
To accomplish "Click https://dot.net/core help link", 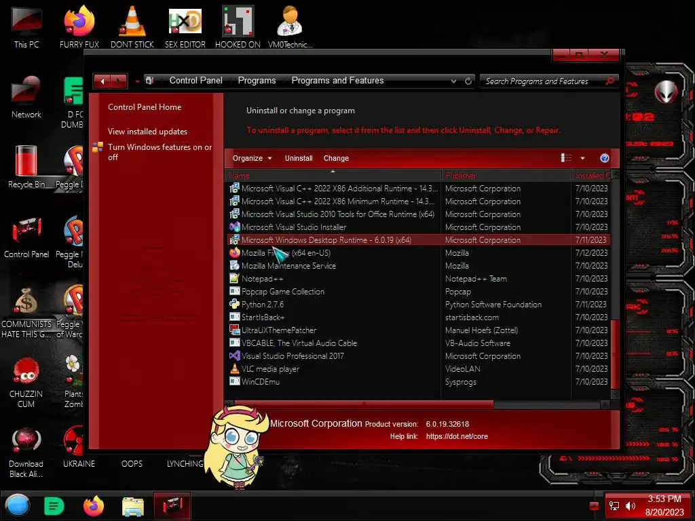I will click(457, 436).
